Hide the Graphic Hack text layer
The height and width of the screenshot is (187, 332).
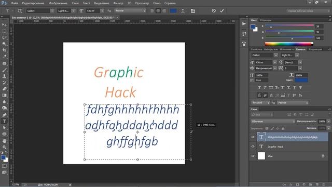253,146
